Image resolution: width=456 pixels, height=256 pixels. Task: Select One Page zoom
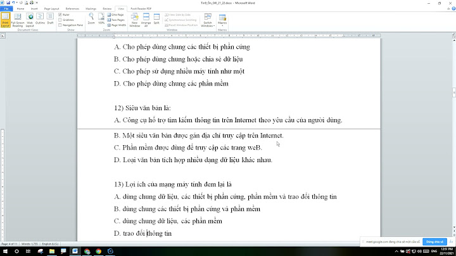[115, 15]
